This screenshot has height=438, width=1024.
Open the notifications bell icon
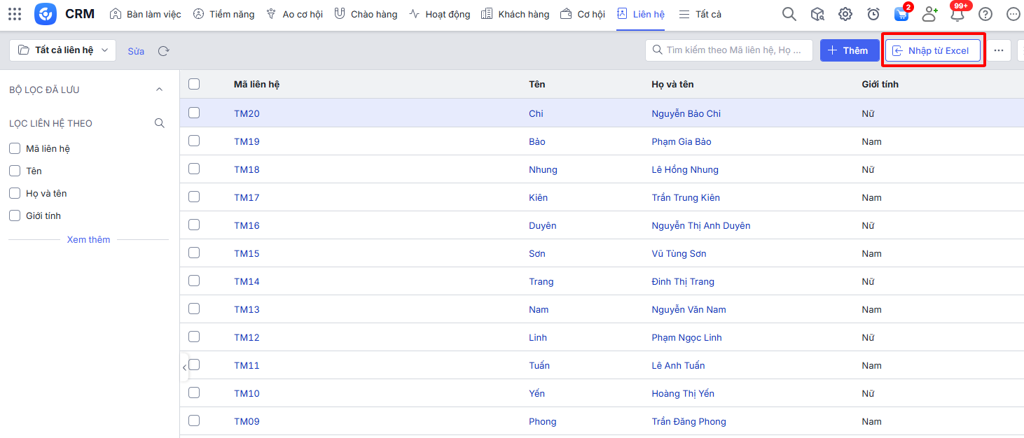pos(957,14)
